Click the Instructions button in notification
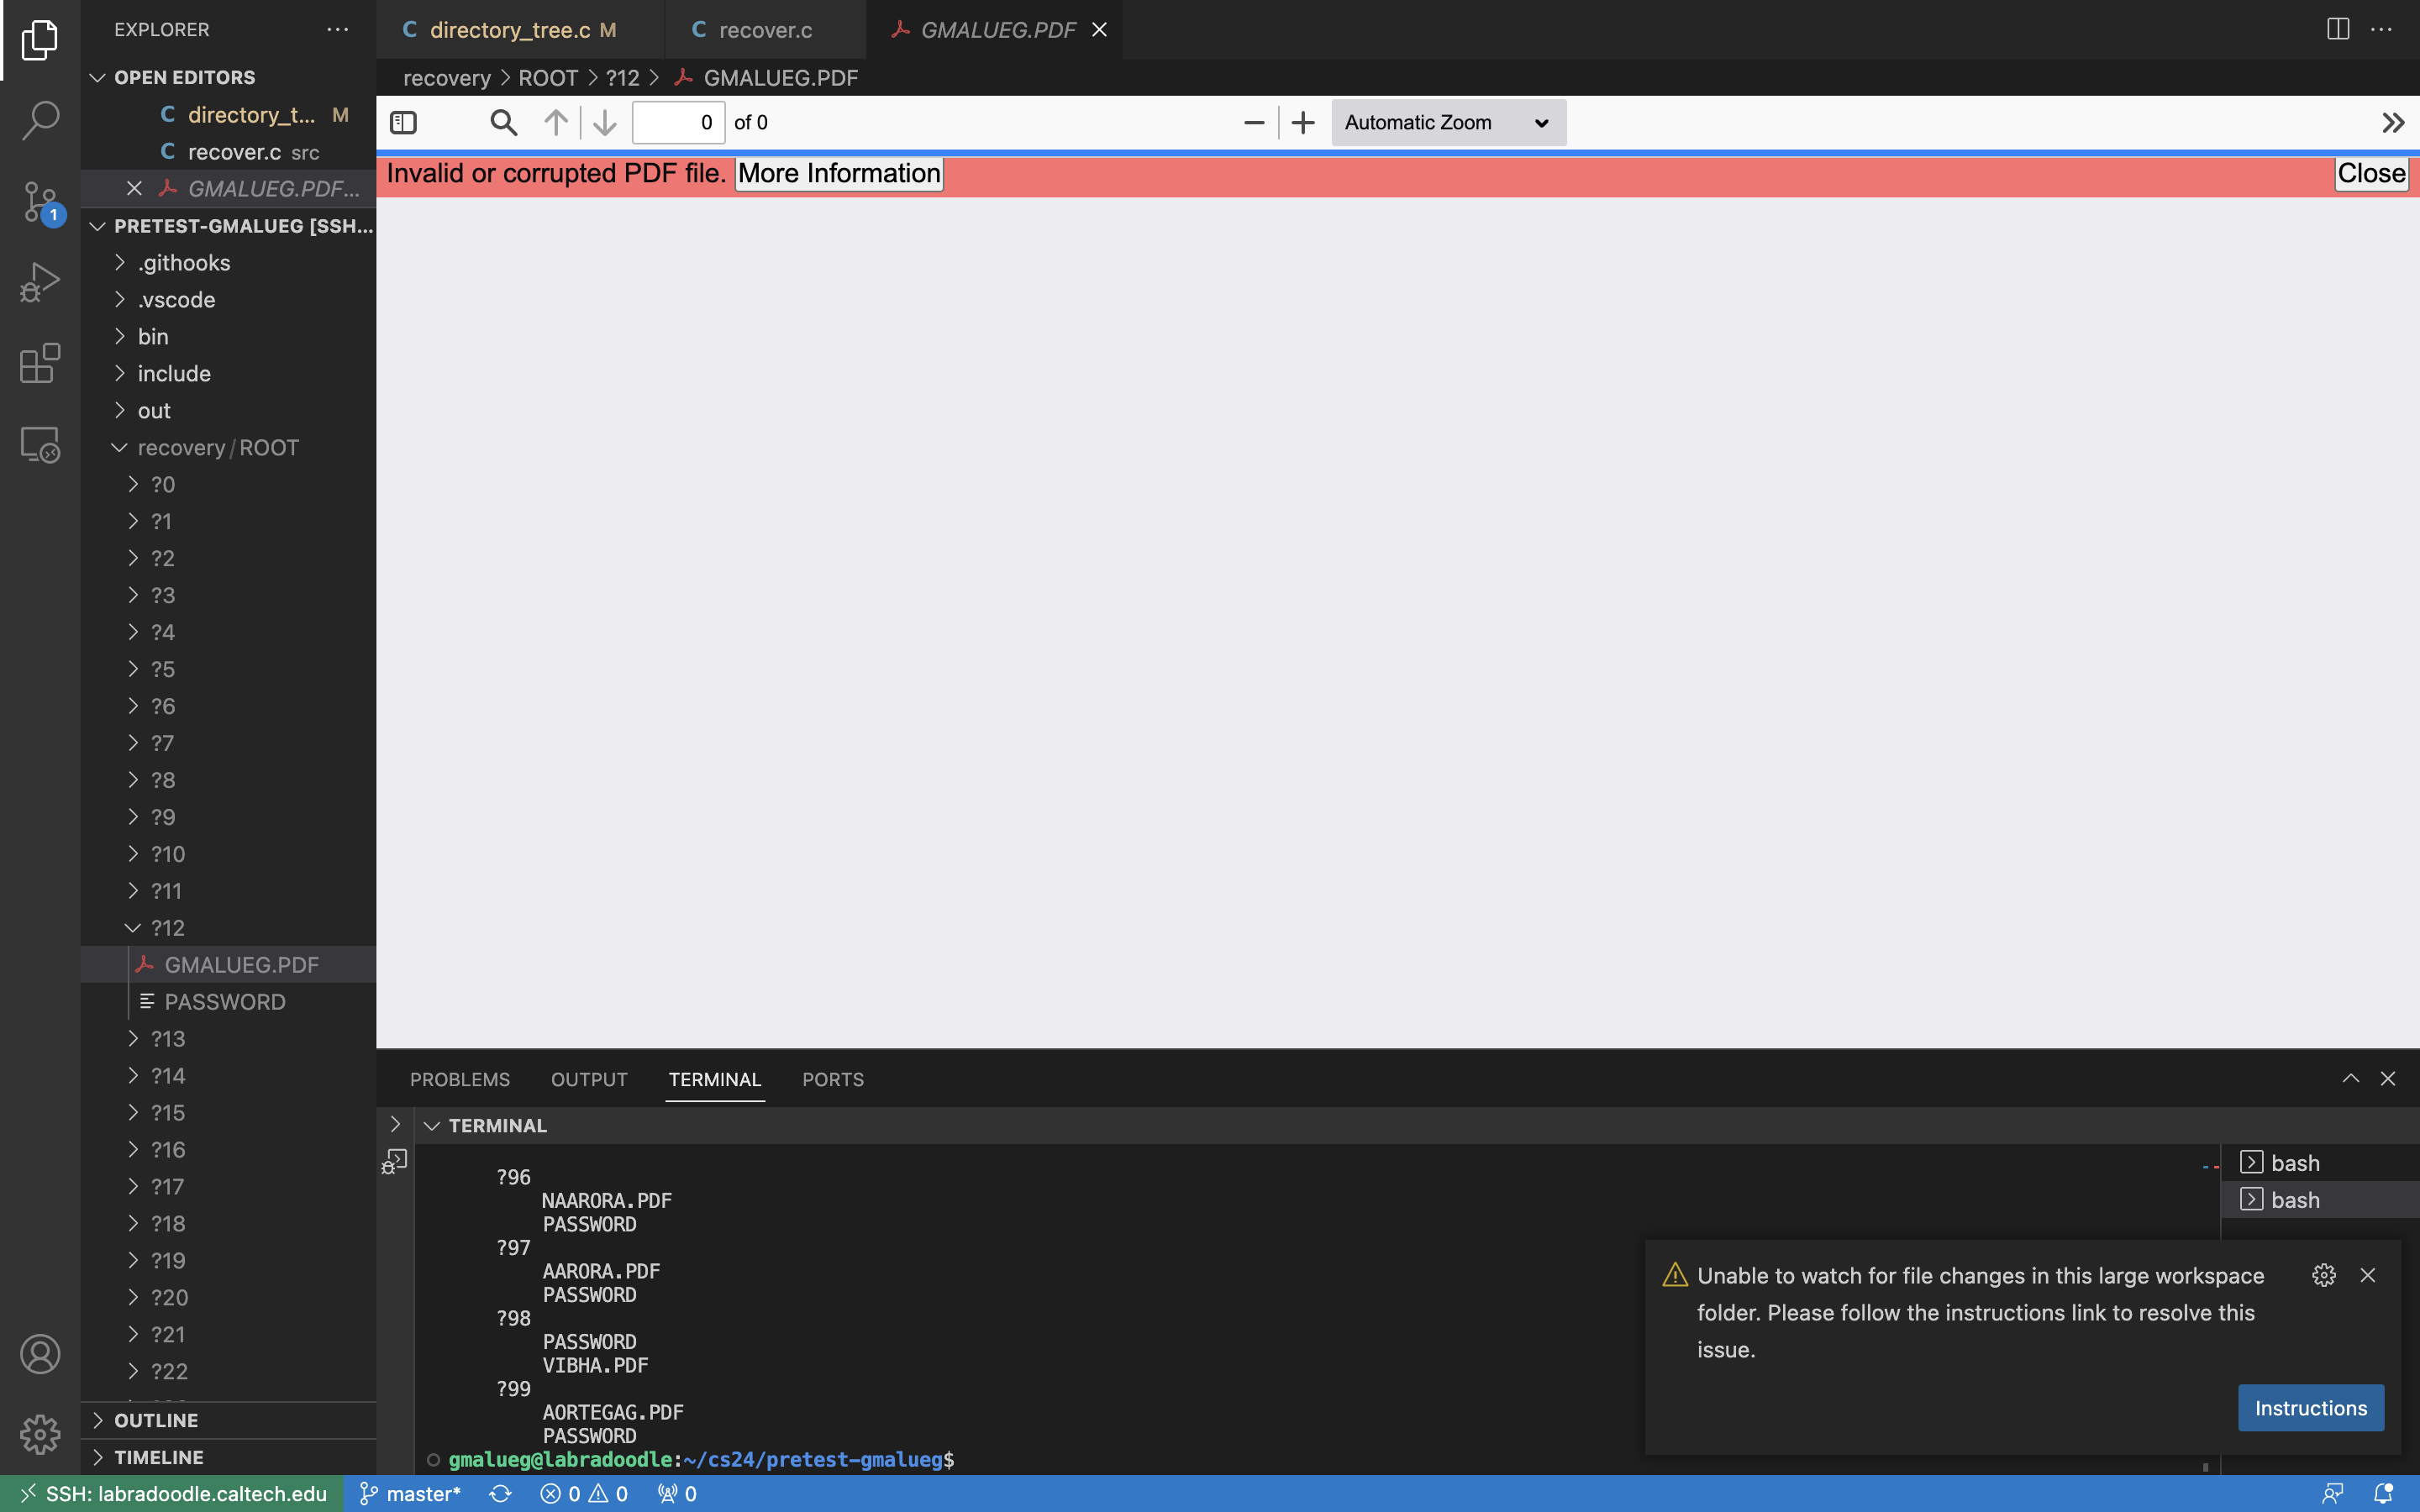 pyautogui.click(x=2309, y=1408)
